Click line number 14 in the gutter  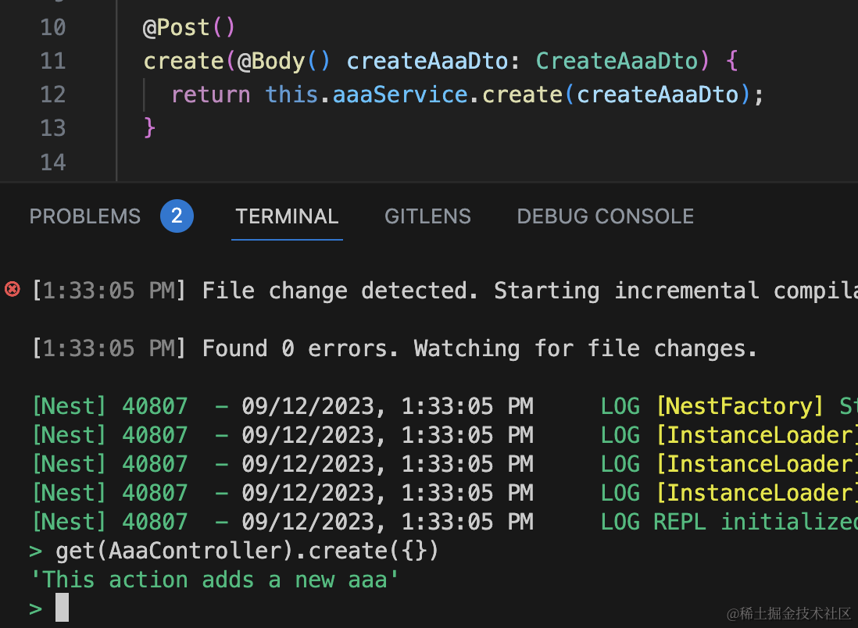[52, 162]
